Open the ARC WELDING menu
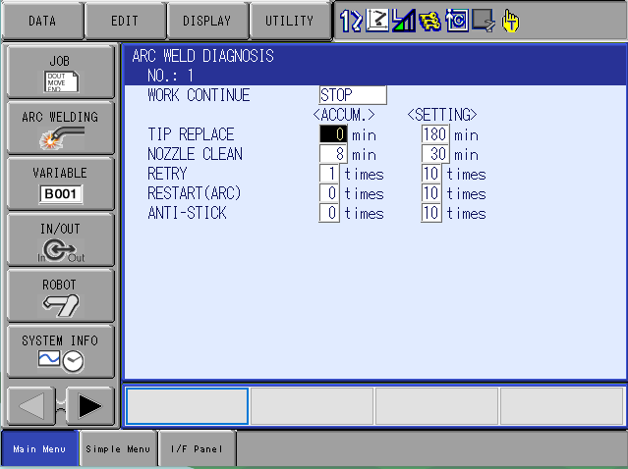This screenshot has height=469, width=628. click(x=61, y=128)
